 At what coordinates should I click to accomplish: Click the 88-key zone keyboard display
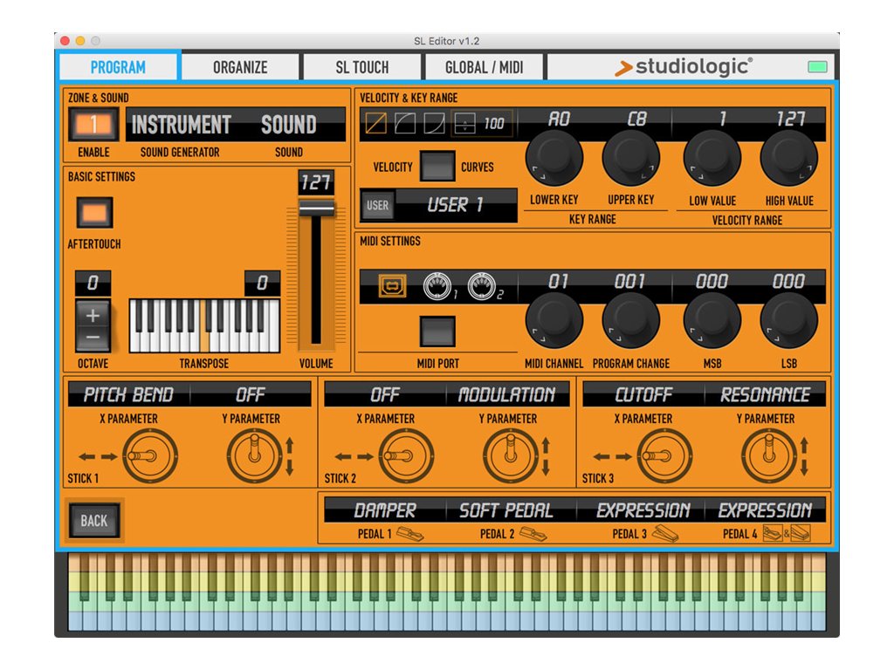click(447, 592)
